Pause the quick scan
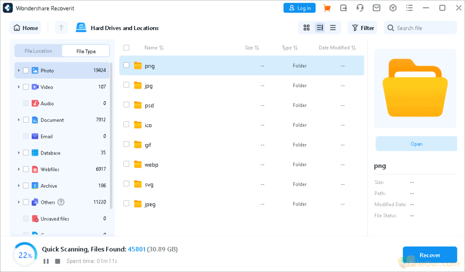This screenshot has height=272, width=465. point(46,261)
